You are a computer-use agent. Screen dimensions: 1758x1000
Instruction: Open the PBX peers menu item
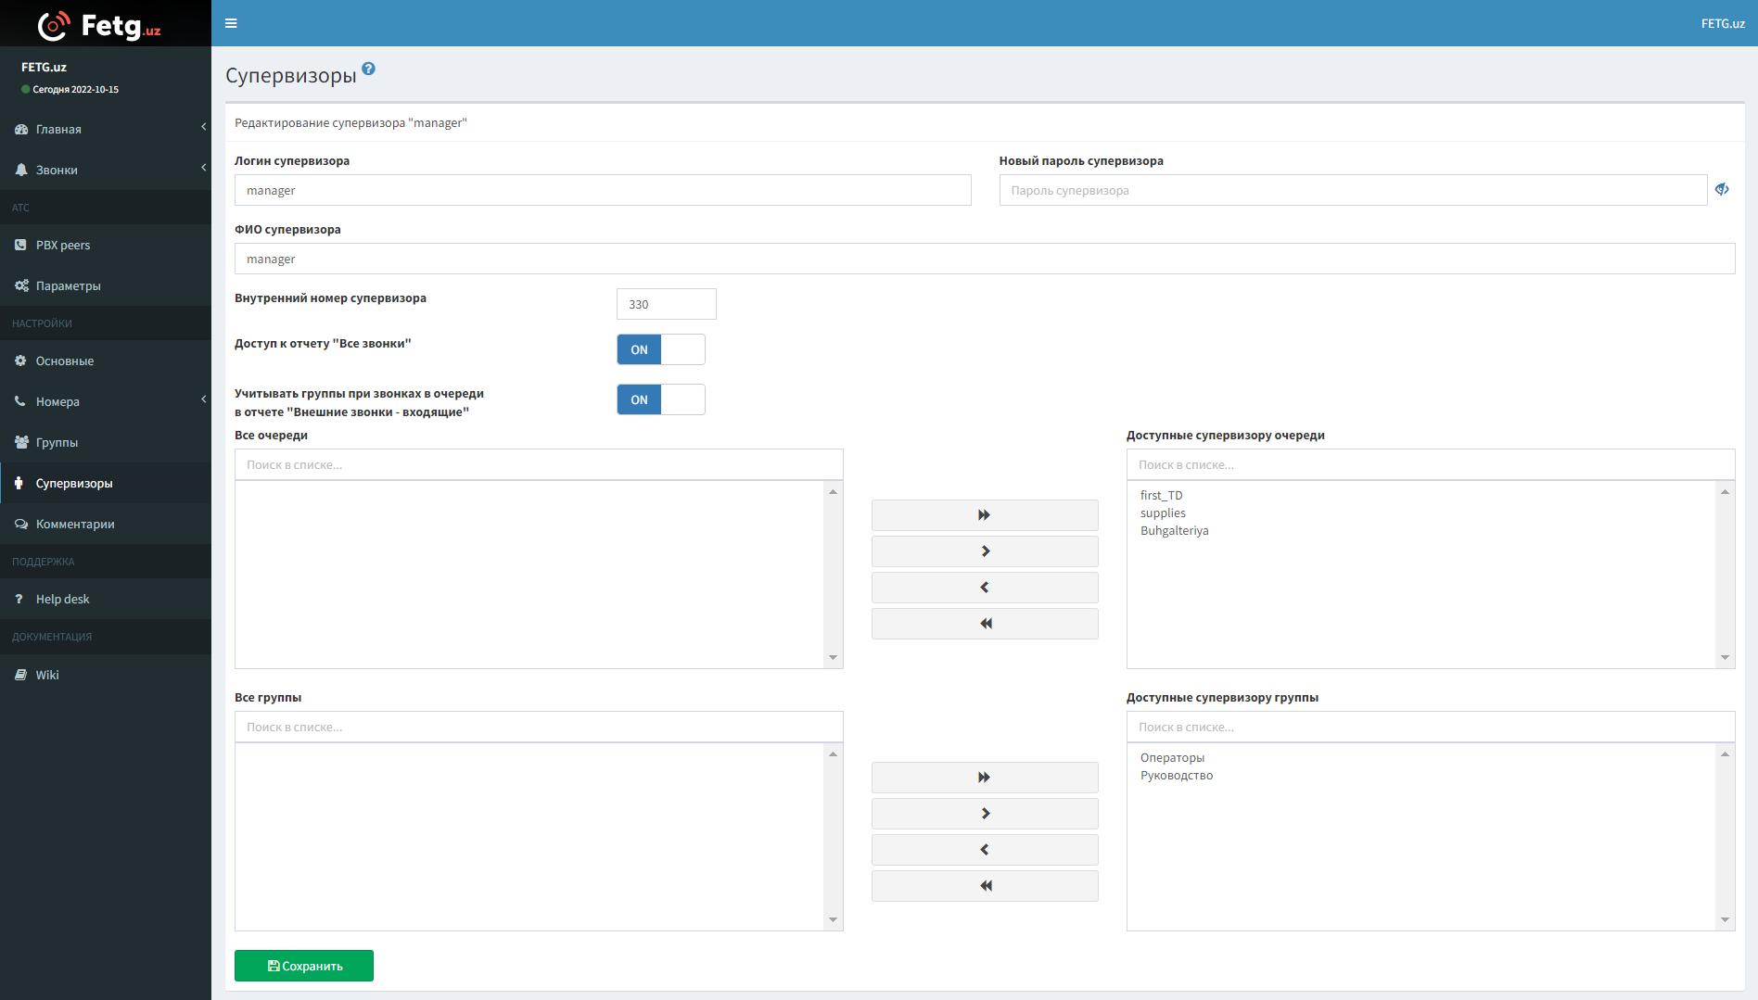coord(106,245)
